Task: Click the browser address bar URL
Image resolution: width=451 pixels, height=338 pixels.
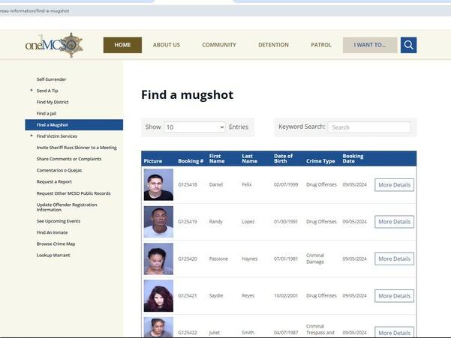Action: point(35,11)
